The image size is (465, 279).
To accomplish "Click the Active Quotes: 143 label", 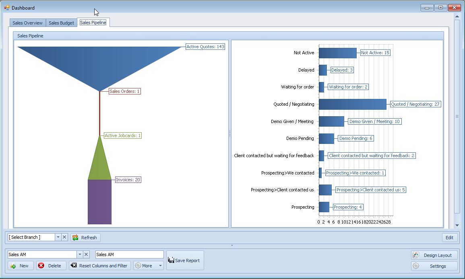I will tap(205, 46).
